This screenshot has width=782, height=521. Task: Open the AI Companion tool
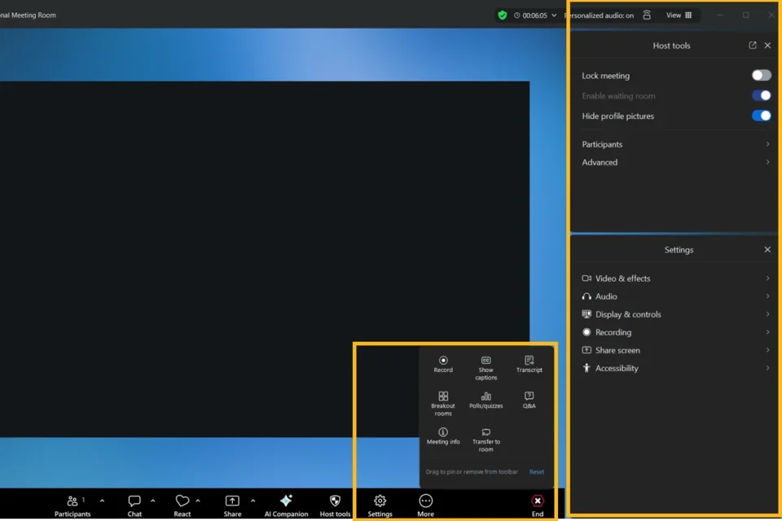point(286,505)
